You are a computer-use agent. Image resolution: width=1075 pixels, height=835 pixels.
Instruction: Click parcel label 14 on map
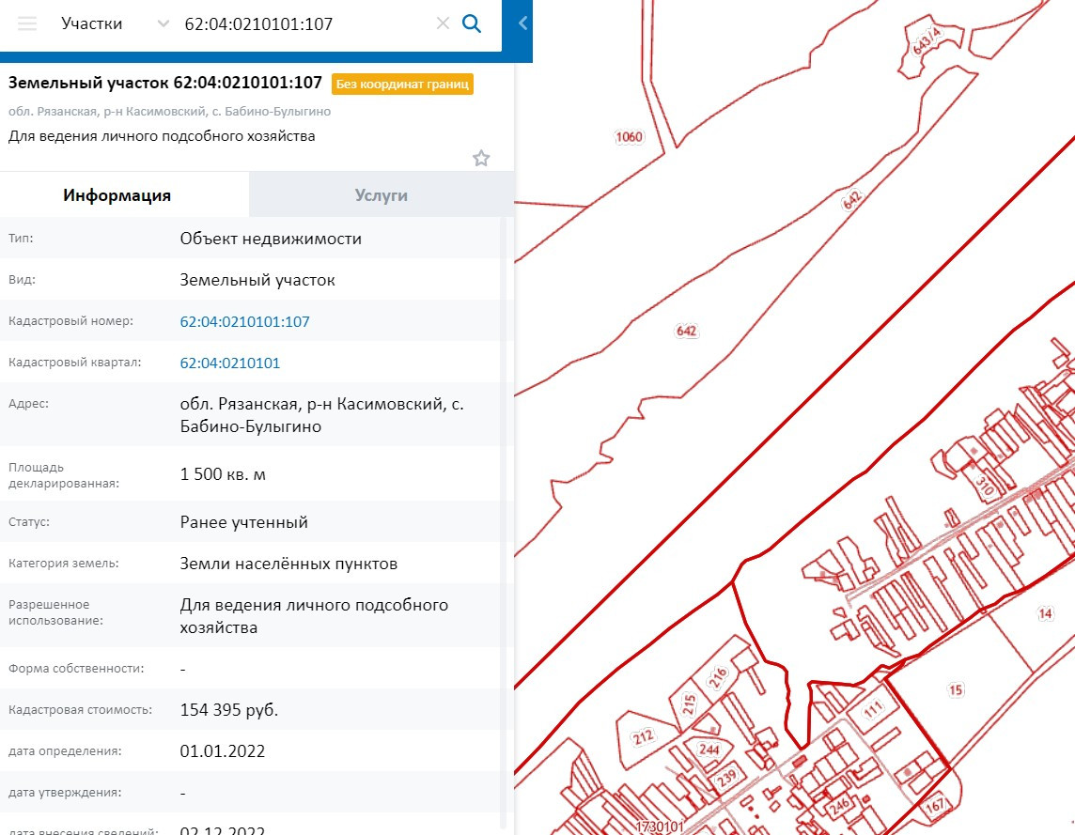coord(1045,613)
